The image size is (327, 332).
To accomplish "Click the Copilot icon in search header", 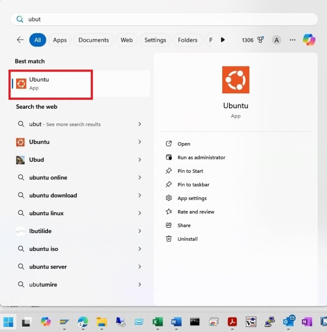I will (309, 40).
